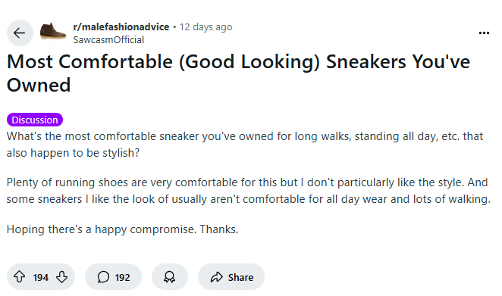Open the three-dot post options menu
Screen dimensions: 502x296
coord(484,33)
